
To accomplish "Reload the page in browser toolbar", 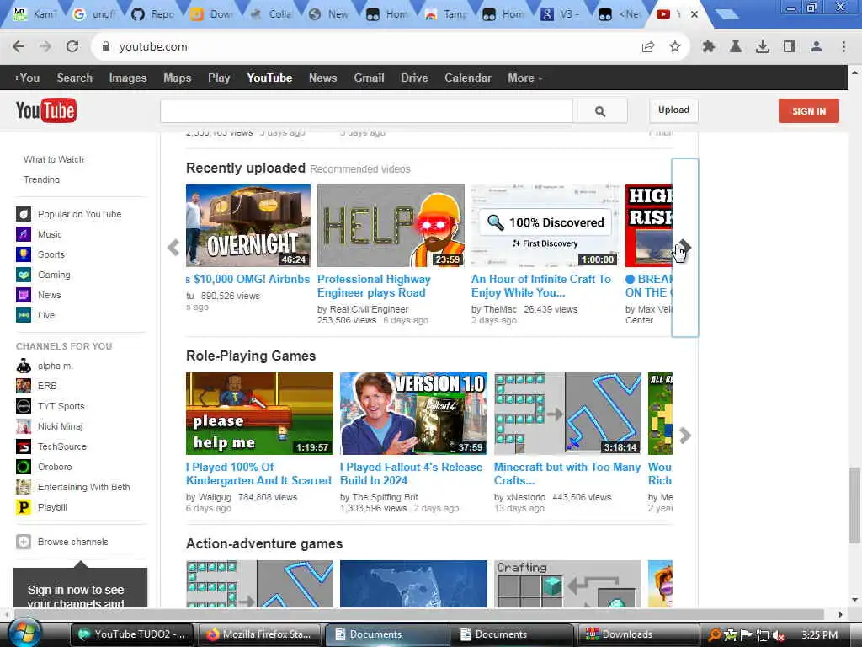I will (x=72, y=47).
